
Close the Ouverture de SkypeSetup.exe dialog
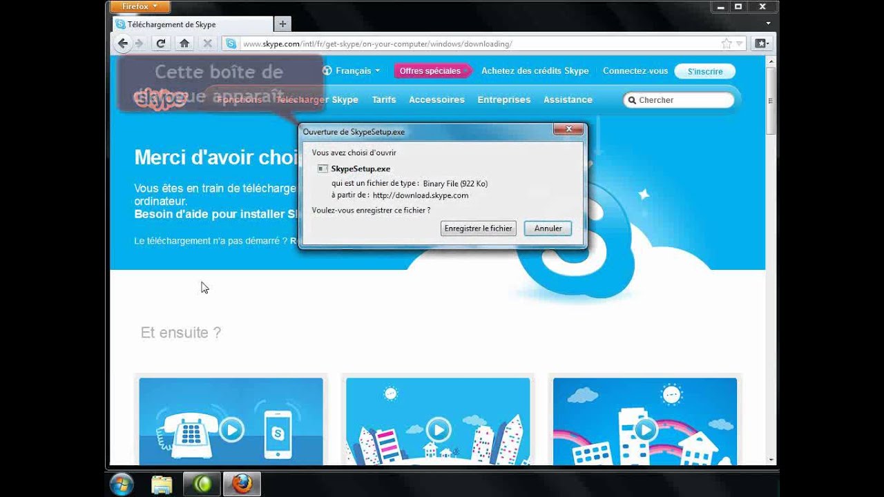[x=569, y=129]
